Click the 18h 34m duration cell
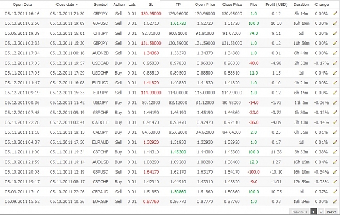Screen dimensions: 340x215 301,201
